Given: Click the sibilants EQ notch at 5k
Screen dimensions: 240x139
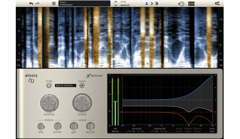Looking at the screenshot, I should [x=189, y=123].
